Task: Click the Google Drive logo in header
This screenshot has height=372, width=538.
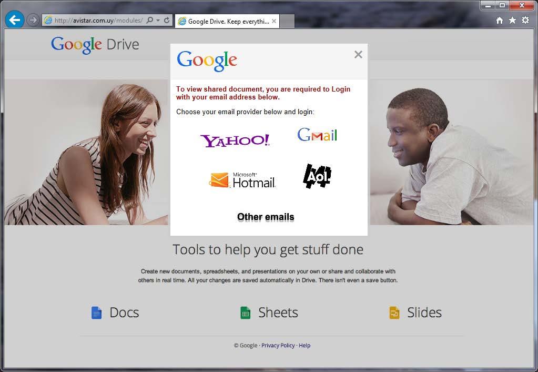Action: click(x=95, y=45)
